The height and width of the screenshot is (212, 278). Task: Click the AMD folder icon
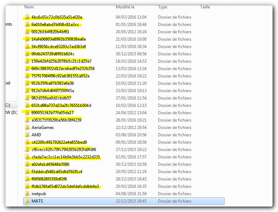tap(27, 135)
